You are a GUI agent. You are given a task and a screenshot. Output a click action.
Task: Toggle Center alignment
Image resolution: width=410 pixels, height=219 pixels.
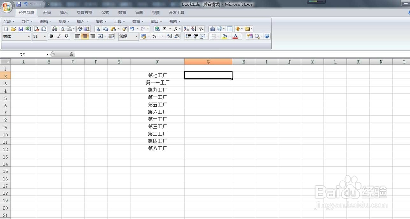85,36
